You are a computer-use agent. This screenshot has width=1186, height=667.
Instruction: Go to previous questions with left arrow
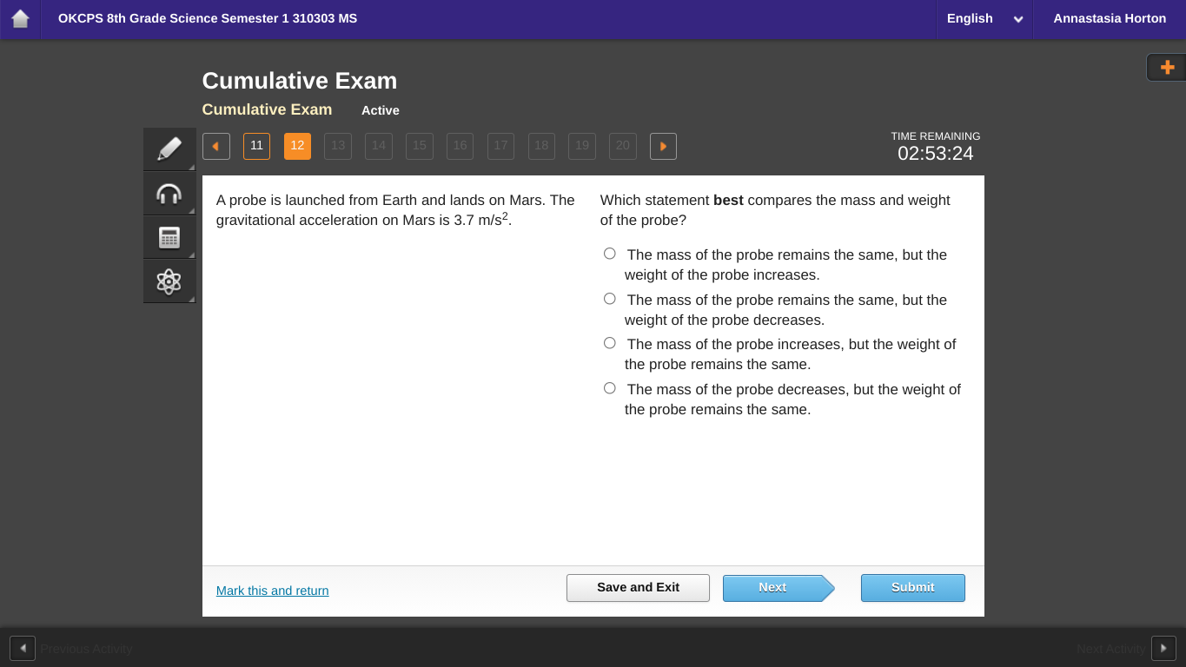point(216,147)
